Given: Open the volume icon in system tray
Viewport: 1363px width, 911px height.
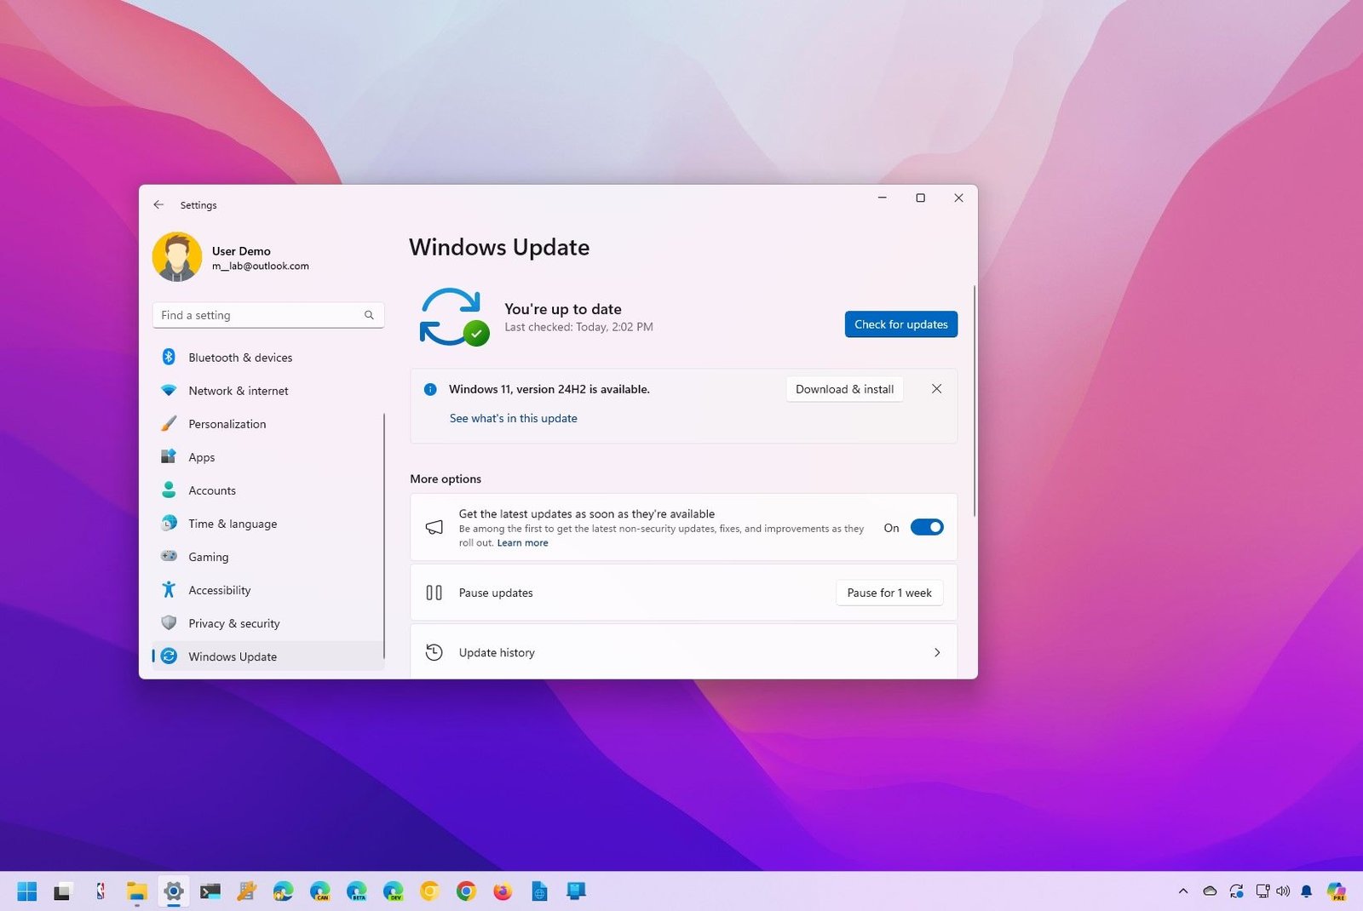Looking at the screenshot, I should click(1283, 891).
